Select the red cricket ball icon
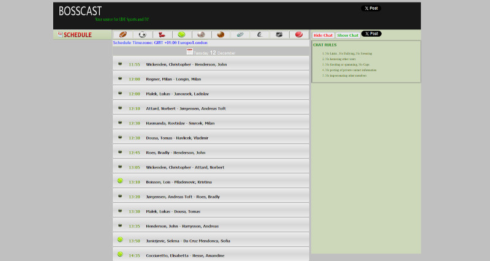The image size is (490, 261). (x=299, y=34)
